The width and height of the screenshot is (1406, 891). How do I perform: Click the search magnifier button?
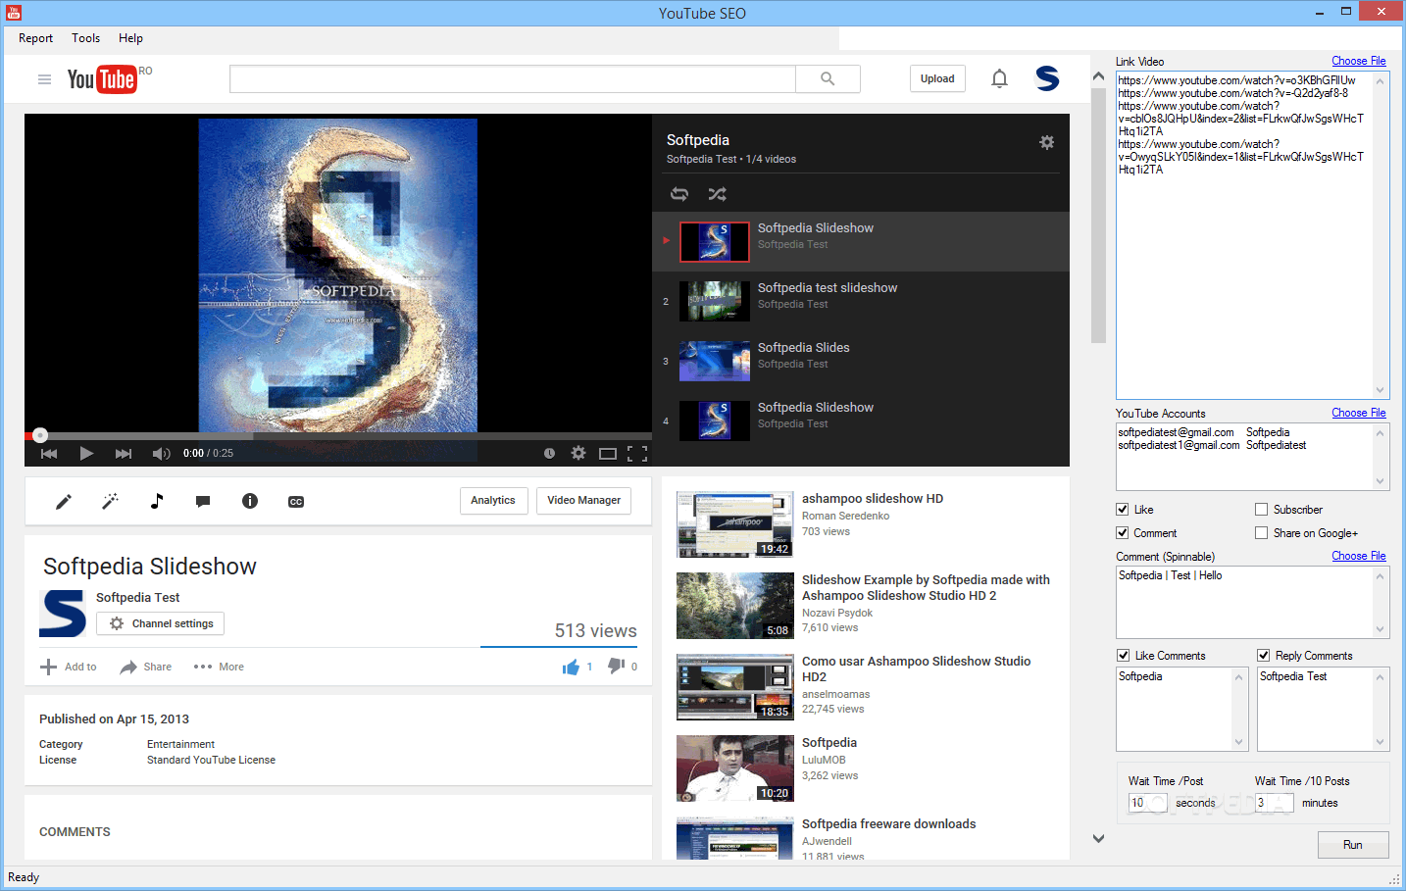click(x=828, y=79)
